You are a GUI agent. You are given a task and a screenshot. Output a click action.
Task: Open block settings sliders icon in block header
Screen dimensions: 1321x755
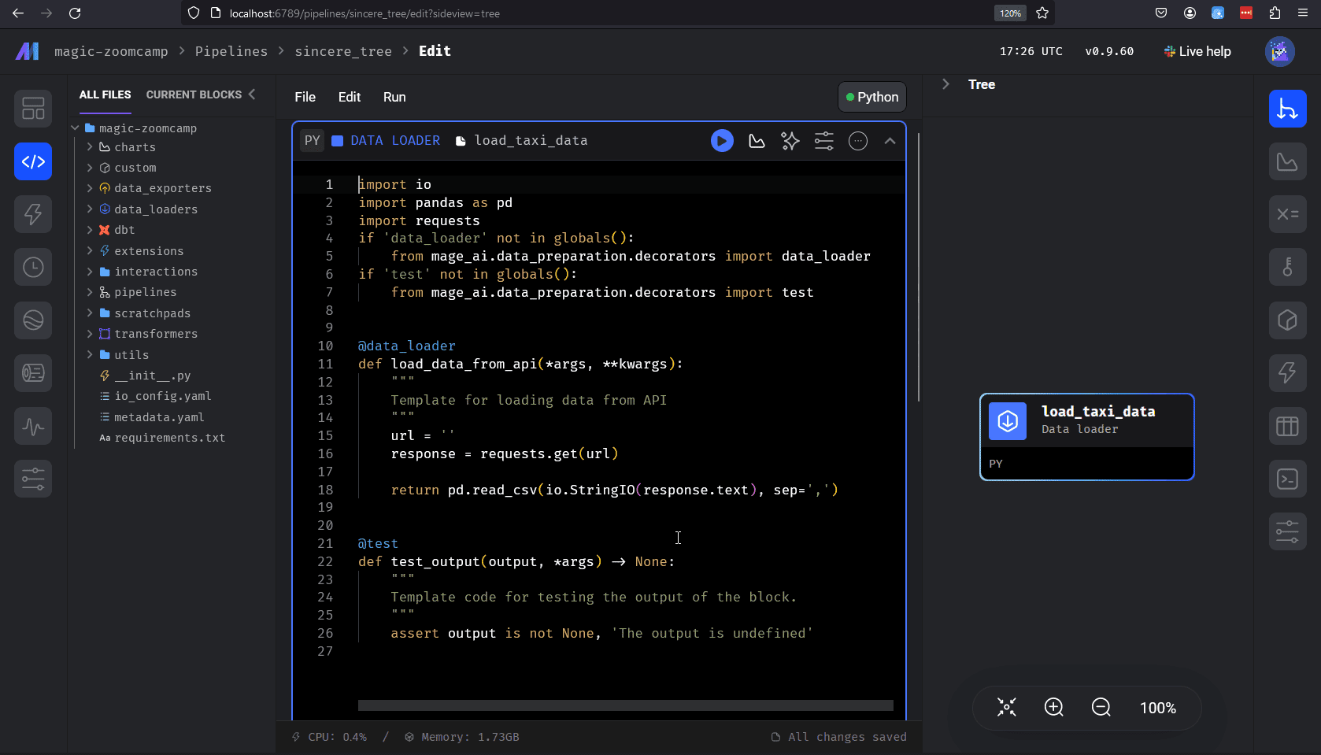tap(823, 141)
